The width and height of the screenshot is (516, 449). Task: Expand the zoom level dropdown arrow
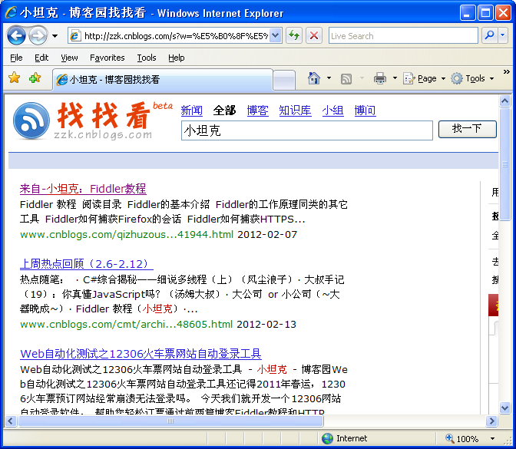(x=492, y=439)
